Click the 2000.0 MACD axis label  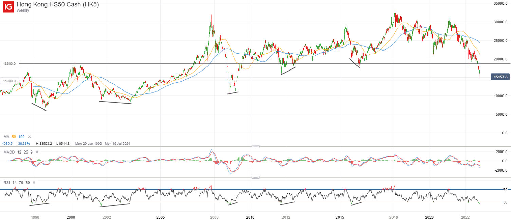(x=501, y=152)
